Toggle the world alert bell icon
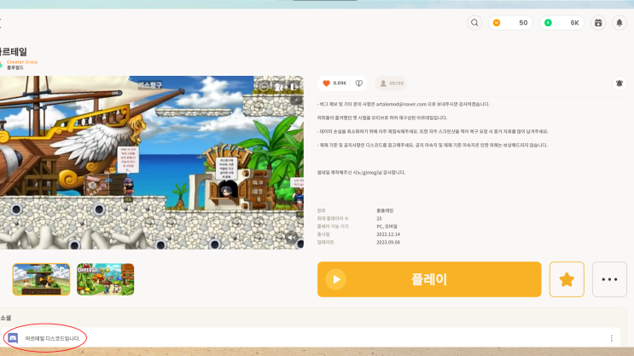Image resolution: width=634 pixels, height=356 pixels. tap(619, 83)
